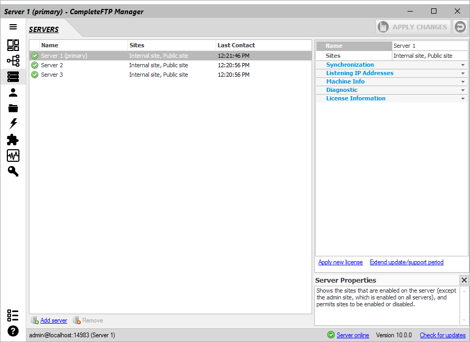Image resolution: width=470 pixels, height=342 pixels.
Task: Open the Folders icon in sidebar
Action: (13, 108)
